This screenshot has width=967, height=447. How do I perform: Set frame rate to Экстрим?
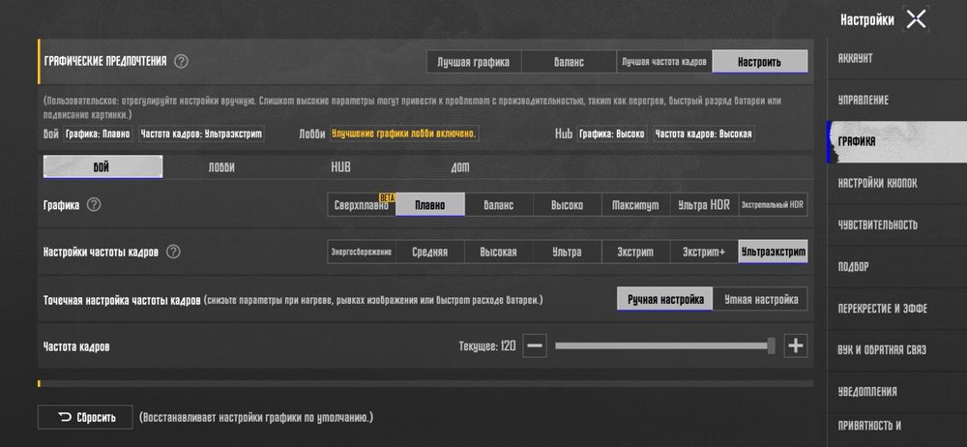pos(635,252)
